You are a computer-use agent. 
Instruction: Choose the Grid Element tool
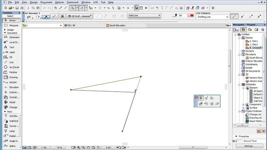[x=11, y=116]
